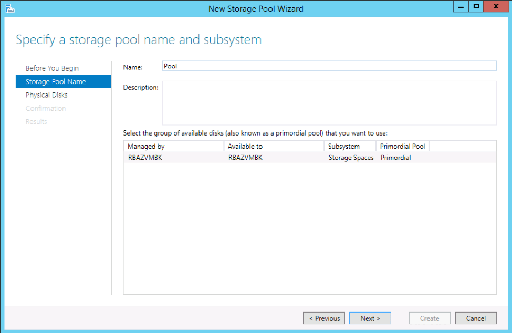Minimize the wizard window

[x=461, y=6]
